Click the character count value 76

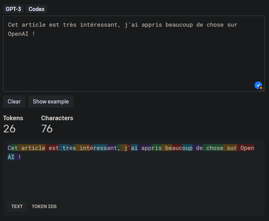47,129
